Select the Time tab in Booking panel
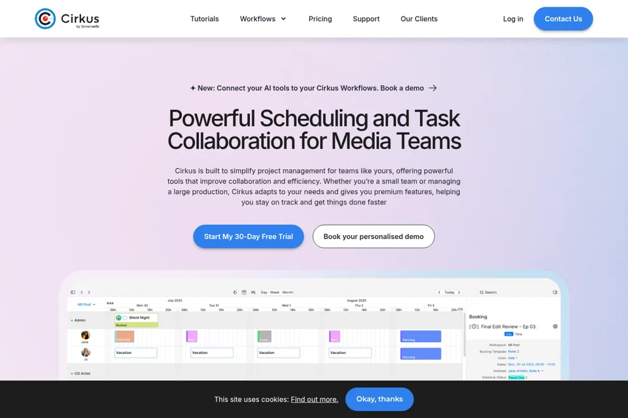 tap(518, 334)
